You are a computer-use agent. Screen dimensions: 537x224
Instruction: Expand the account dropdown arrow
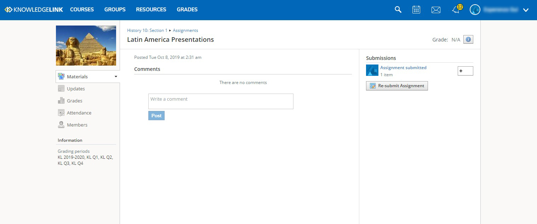pyautogui.click(x=526, y=10)
